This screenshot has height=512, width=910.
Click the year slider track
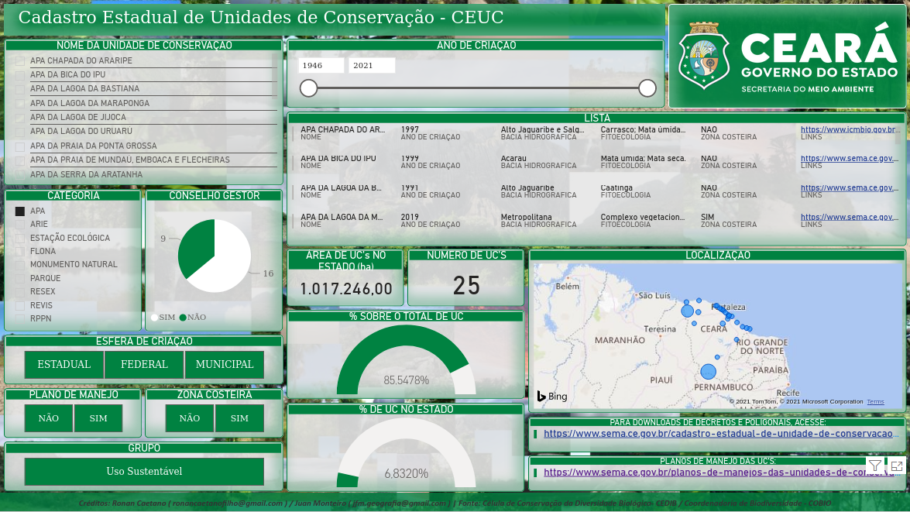click(x=478, y=88)
